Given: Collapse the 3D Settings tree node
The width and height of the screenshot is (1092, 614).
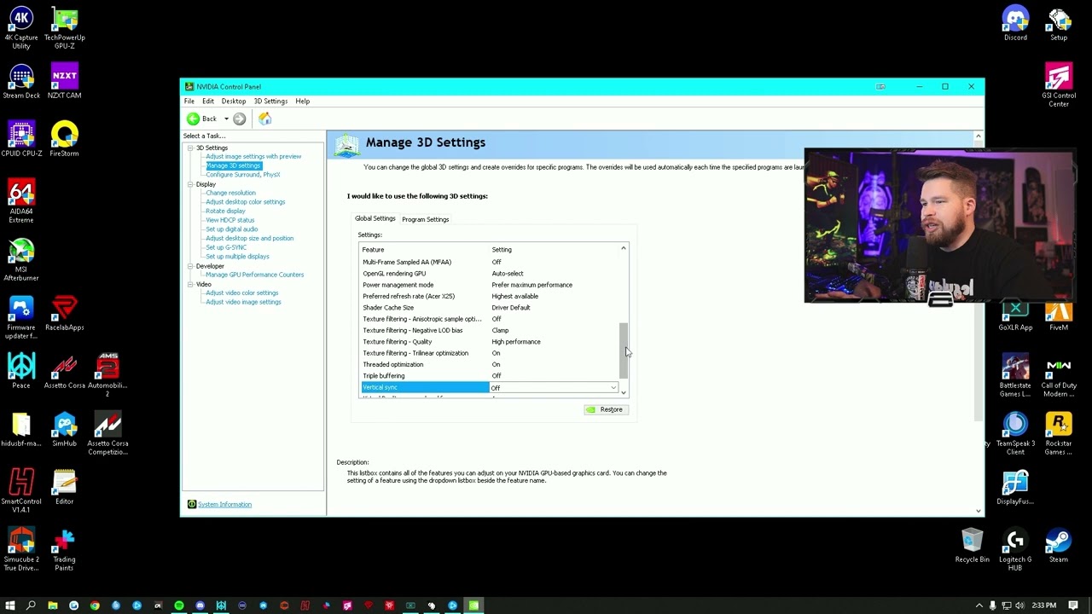Looking at the screenshot, I should click(x=190, y=148).
